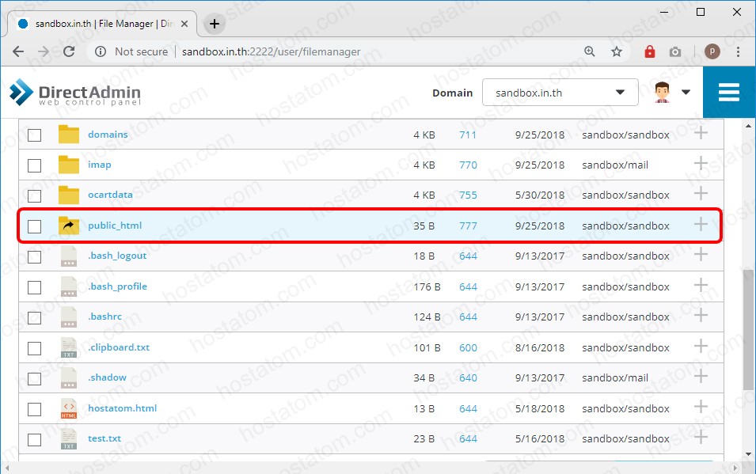The height and width of the screenshot is (474, 756).
Task: Click the vertical scrollbar thumb
Action: 748,329
